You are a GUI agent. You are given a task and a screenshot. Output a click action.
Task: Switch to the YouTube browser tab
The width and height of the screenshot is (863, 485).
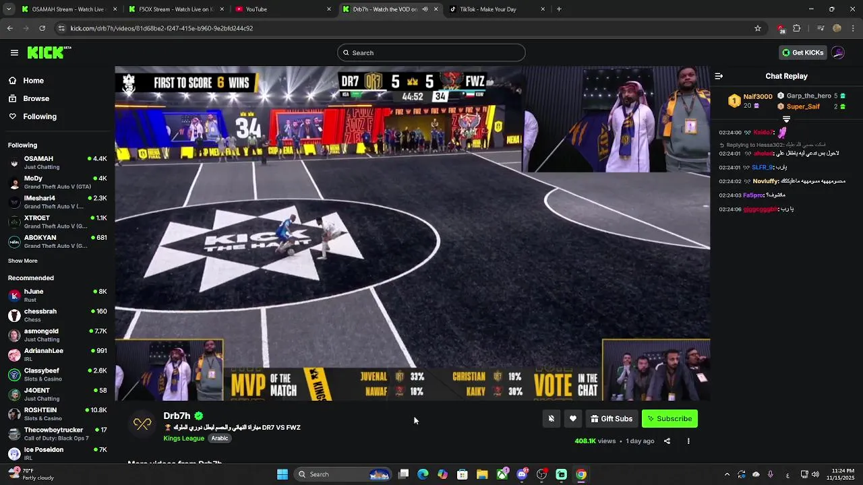pyautogui.click(x=283, y=9)
